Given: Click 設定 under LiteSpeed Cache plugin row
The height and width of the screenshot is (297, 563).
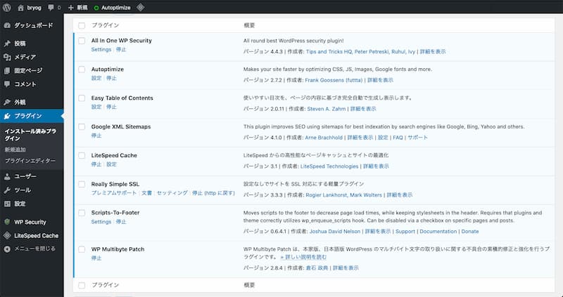Looking at the screenshot, I should 111,164.
